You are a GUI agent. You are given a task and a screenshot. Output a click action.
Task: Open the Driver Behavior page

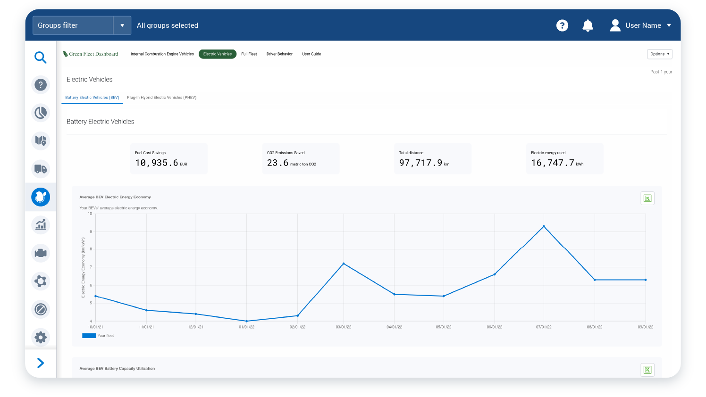279,54
